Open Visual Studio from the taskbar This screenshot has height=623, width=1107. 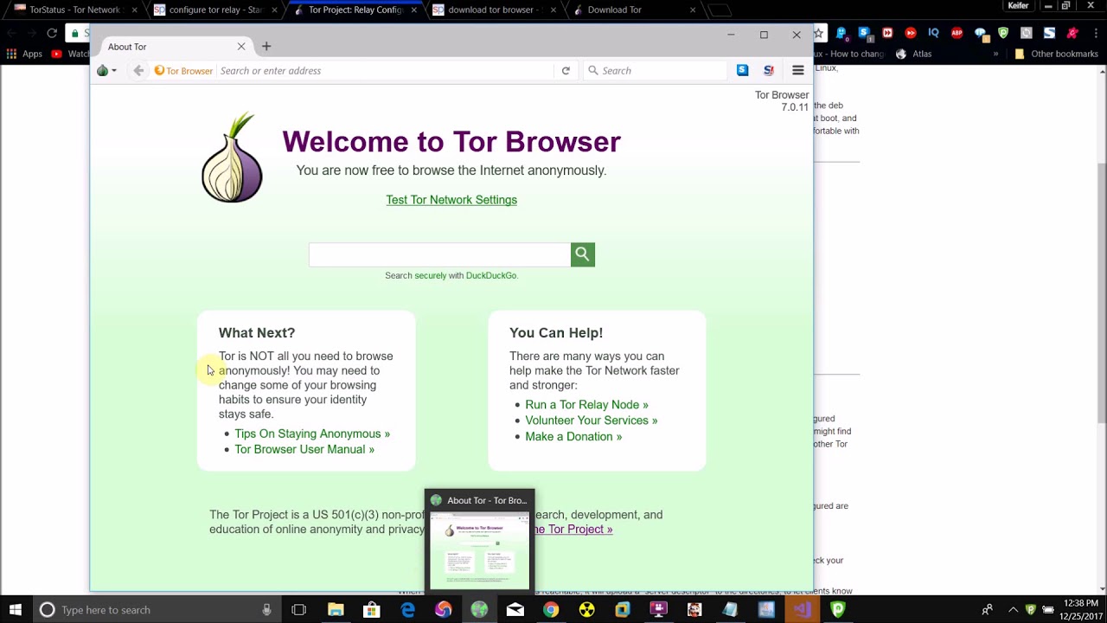802,610
